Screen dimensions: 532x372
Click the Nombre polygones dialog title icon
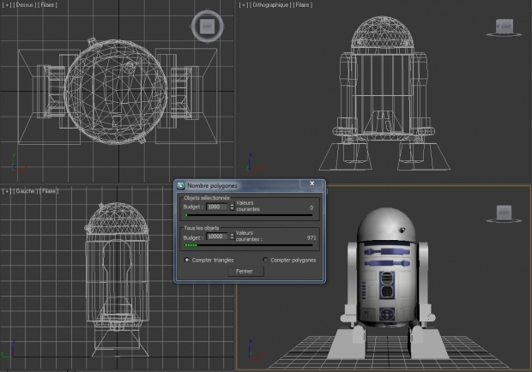pyautogui.click(x=181, y=186)
